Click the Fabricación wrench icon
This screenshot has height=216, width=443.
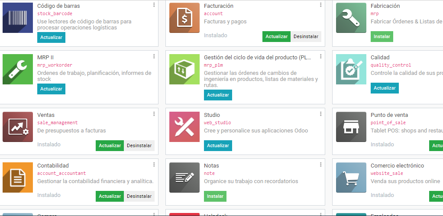(351, 18)
